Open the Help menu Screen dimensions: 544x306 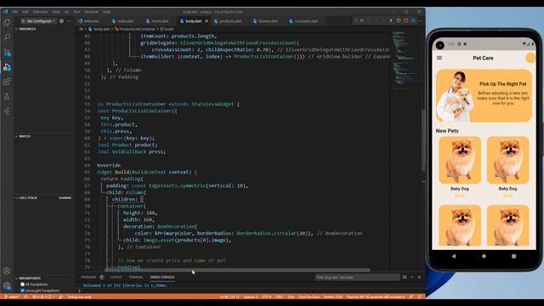coord(106,12)
